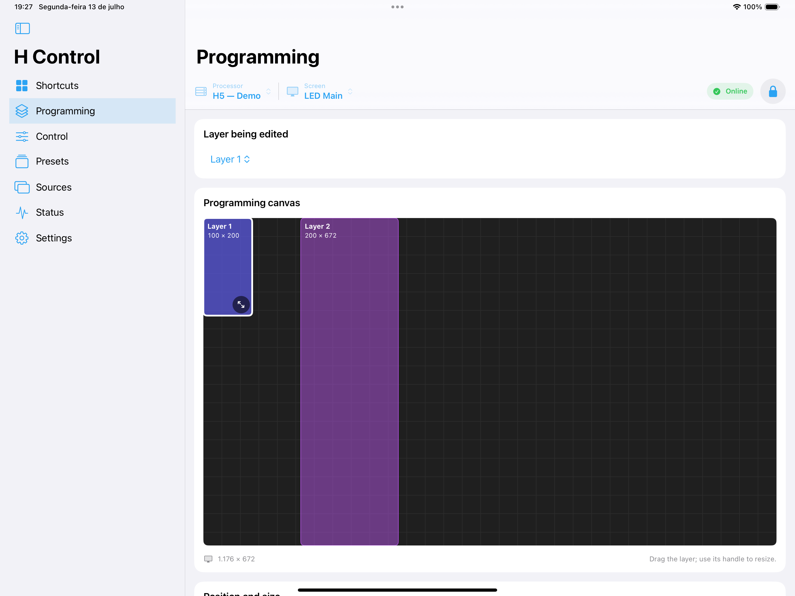Open the Processor H5 — Demo dropdown
This screenshot has width=795, height=596.
tap(233, 91)
